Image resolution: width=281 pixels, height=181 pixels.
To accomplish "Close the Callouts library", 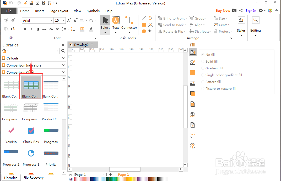I will [63, 58].
